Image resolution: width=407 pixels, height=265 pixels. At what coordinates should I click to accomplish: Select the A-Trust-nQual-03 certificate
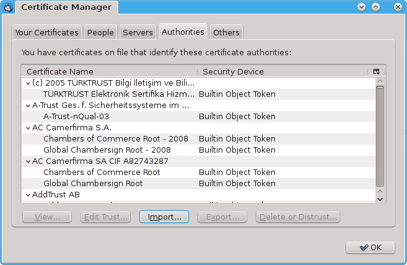click(x=198, y=117)
